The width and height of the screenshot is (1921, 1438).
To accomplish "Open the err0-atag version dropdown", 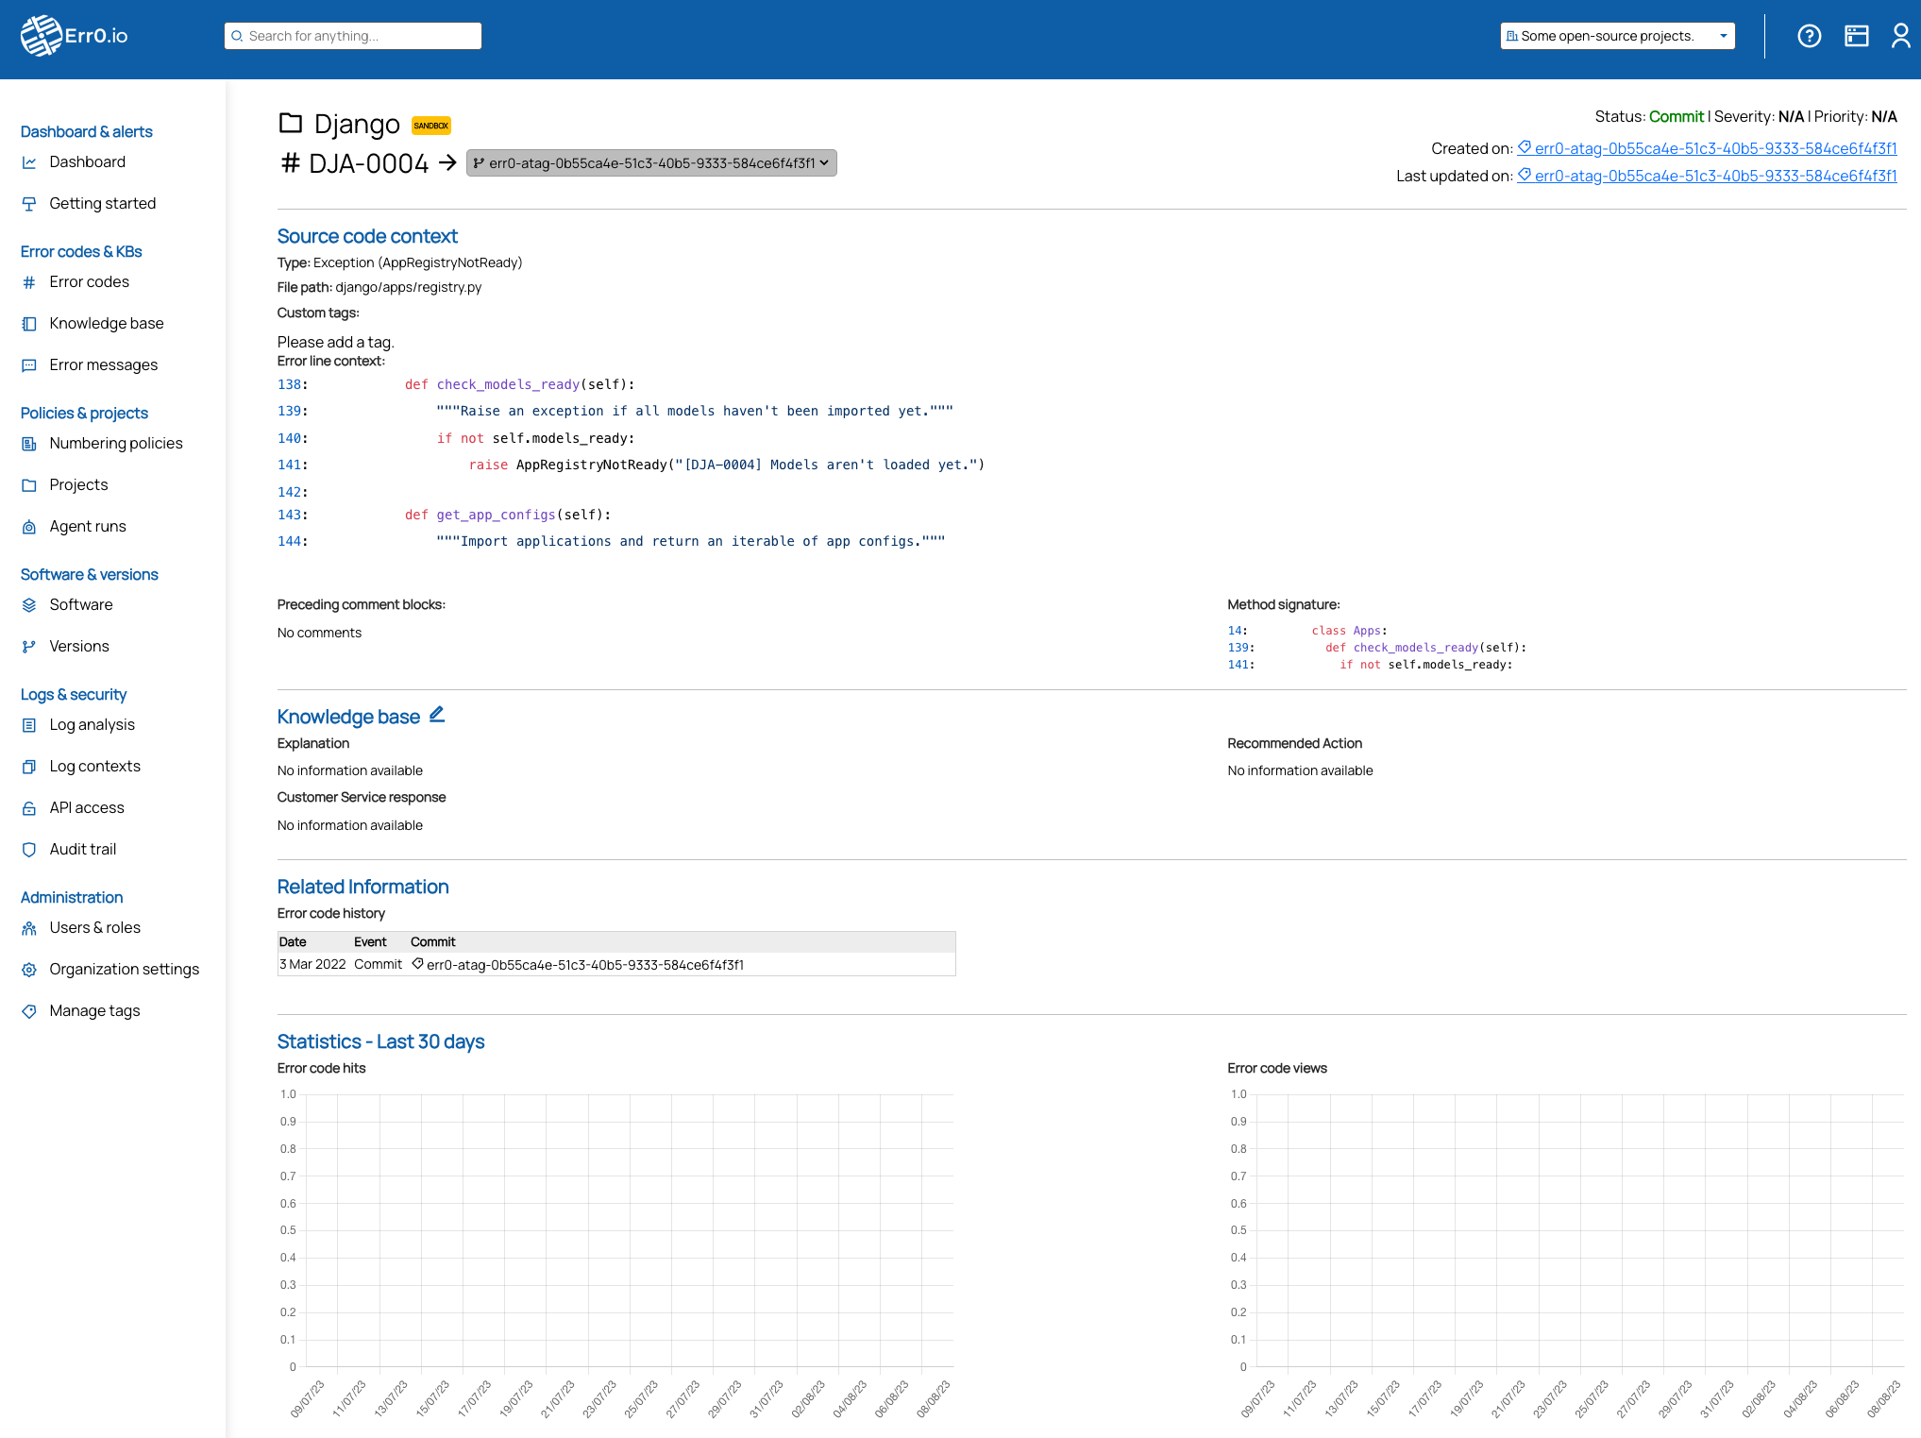I will click(x=650, y=163).
